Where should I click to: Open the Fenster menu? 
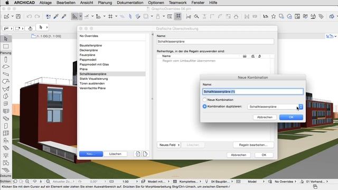pyautogui.click(x=198, y=3)
